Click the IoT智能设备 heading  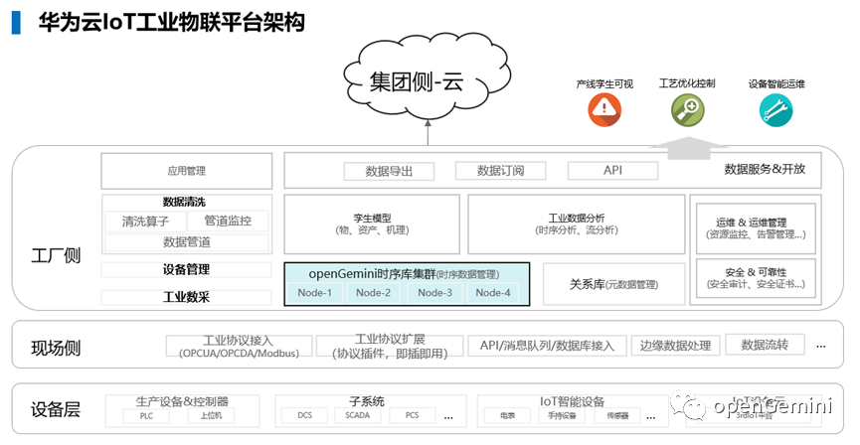click(572, 401)
